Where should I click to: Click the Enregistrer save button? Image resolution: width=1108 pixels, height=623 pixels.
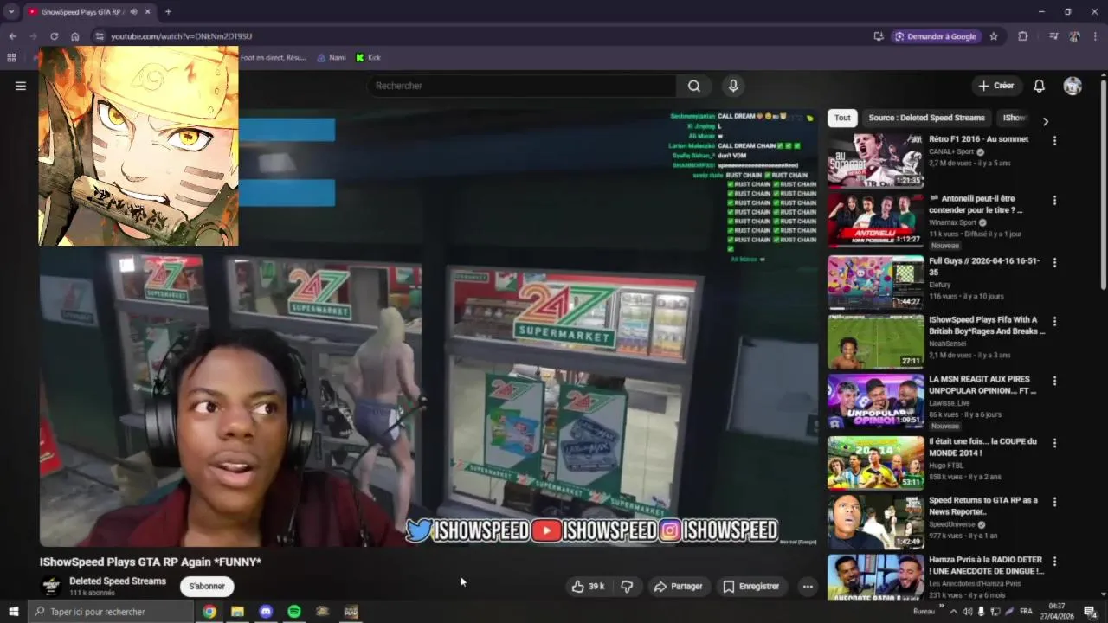click(751, 587)
